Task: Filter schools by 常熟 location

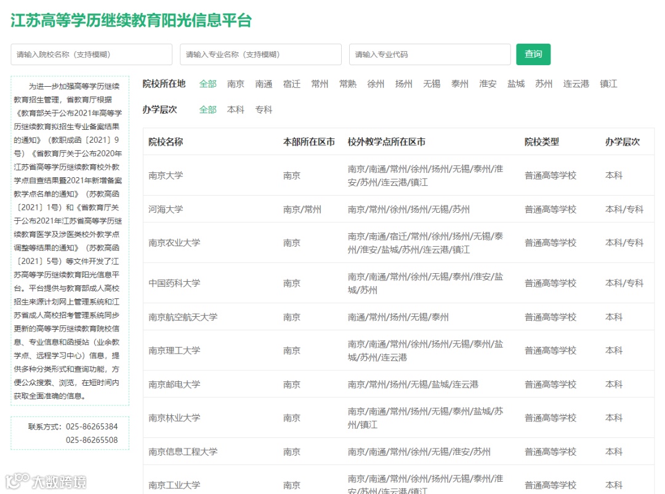Action: [x=348, y=84]
